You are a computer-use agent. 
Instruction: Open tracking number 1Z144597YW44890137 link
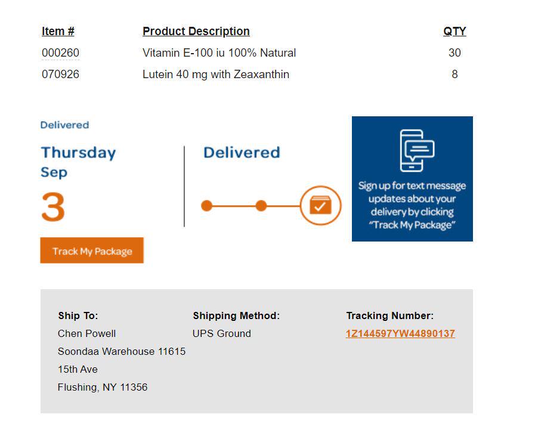[400, 334]
